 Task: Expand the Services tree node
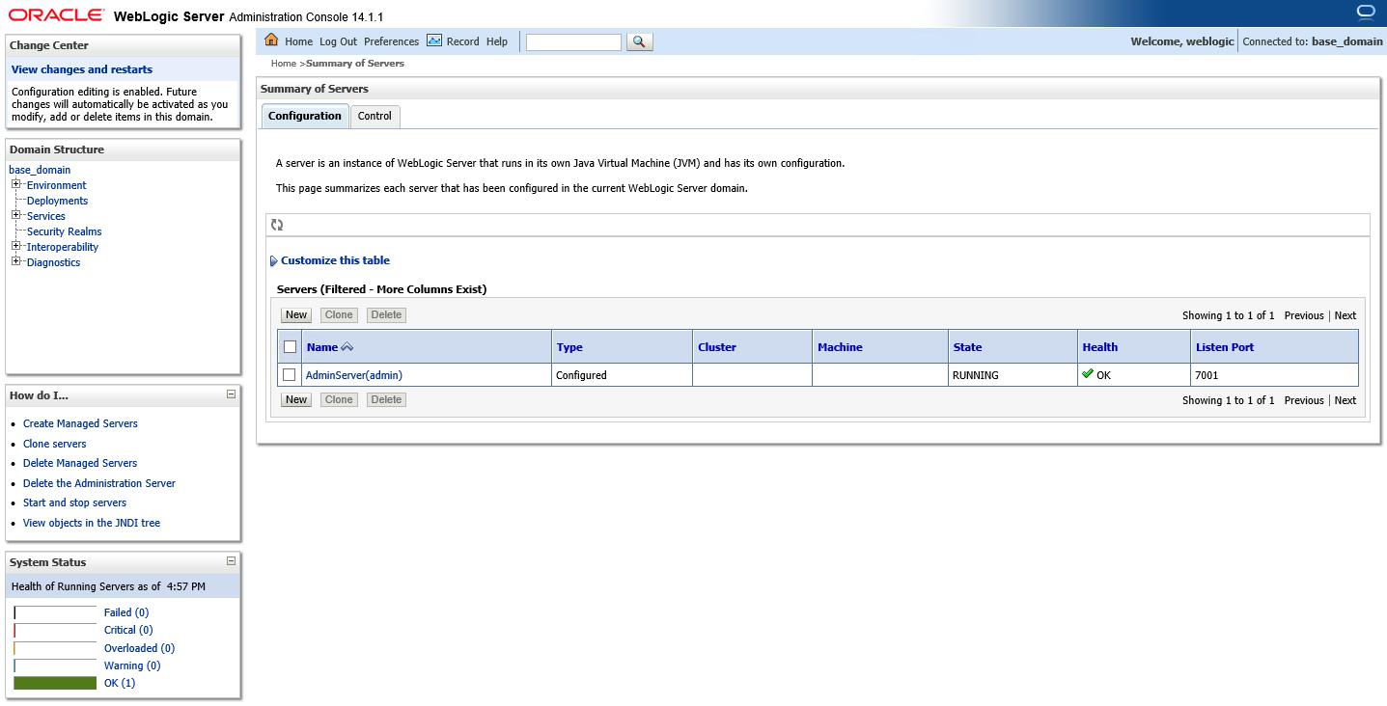(16, 215)
